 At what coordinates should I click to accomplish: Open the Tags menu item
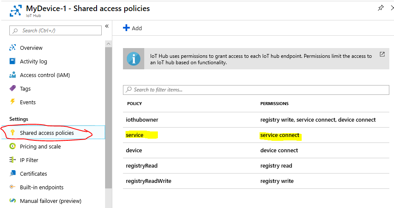pyautogui.click(x=25, y=88)
